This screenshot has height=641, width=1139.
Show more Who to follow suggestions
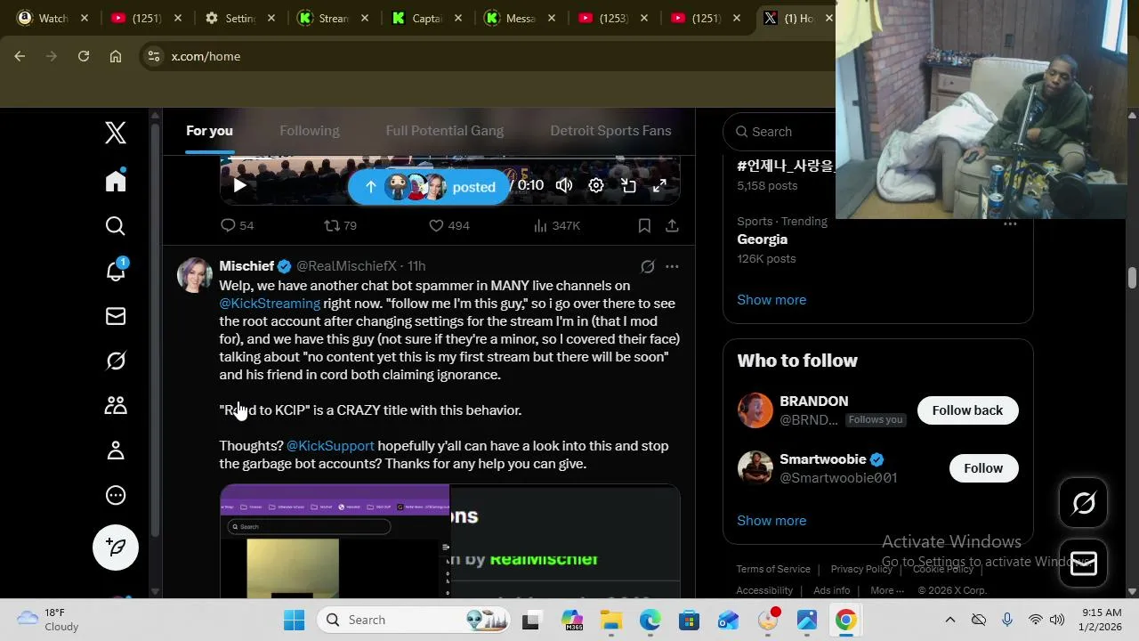(771, 521)
